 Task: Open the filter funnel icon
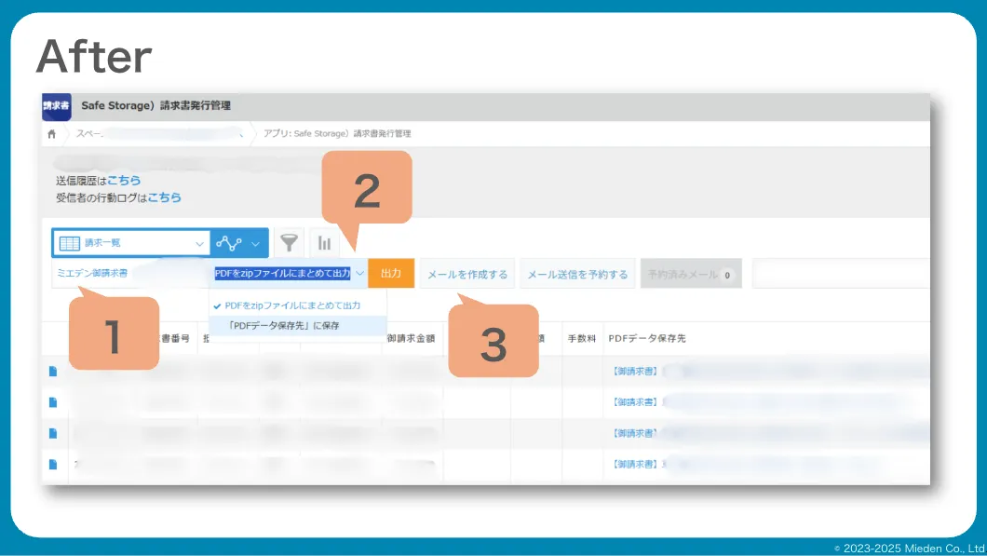[x=291, y=243]
